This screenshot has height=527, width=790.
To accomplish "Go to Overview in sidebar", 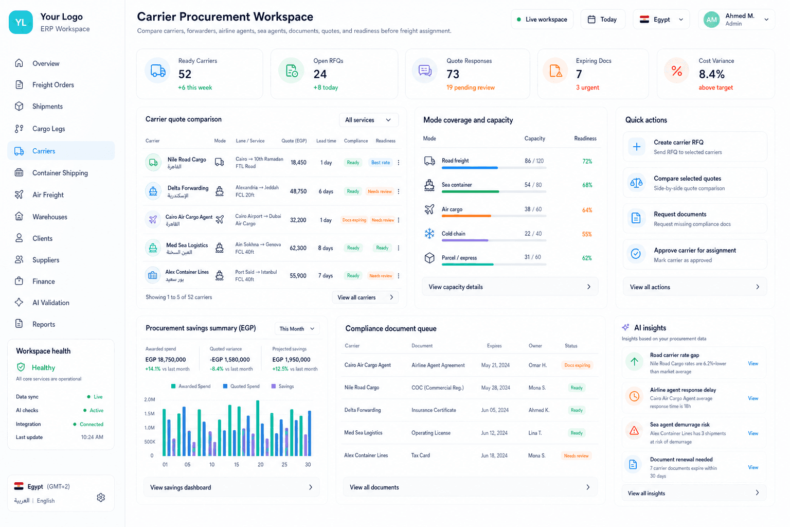I will tap(61, 63).
